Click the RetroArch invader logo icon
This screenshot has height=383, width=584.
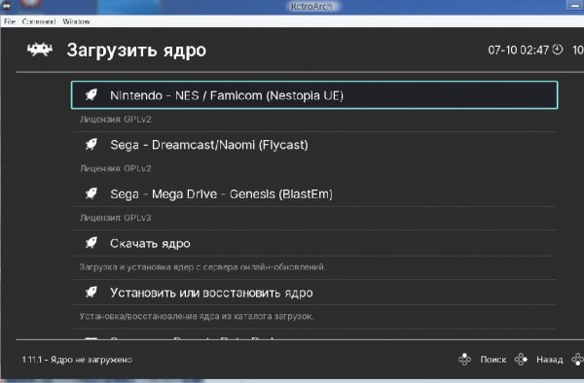(40, 50)
